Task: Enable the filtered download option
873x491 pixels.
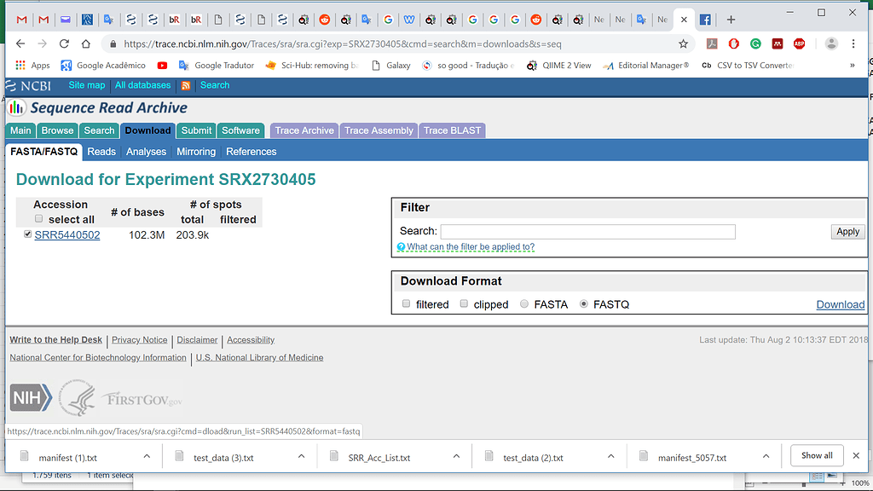Action: click(406, 303)
